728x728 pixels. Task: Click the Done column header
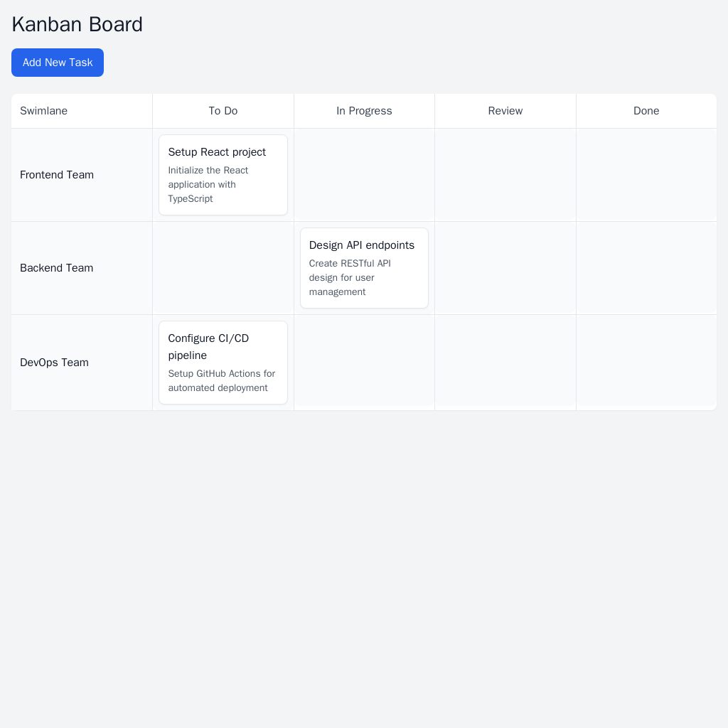[x=646, y=111]
